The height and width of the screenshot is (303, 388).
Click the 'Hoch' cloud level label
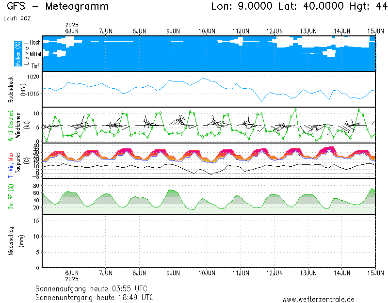pyautogui.click(x=35, y=42)
